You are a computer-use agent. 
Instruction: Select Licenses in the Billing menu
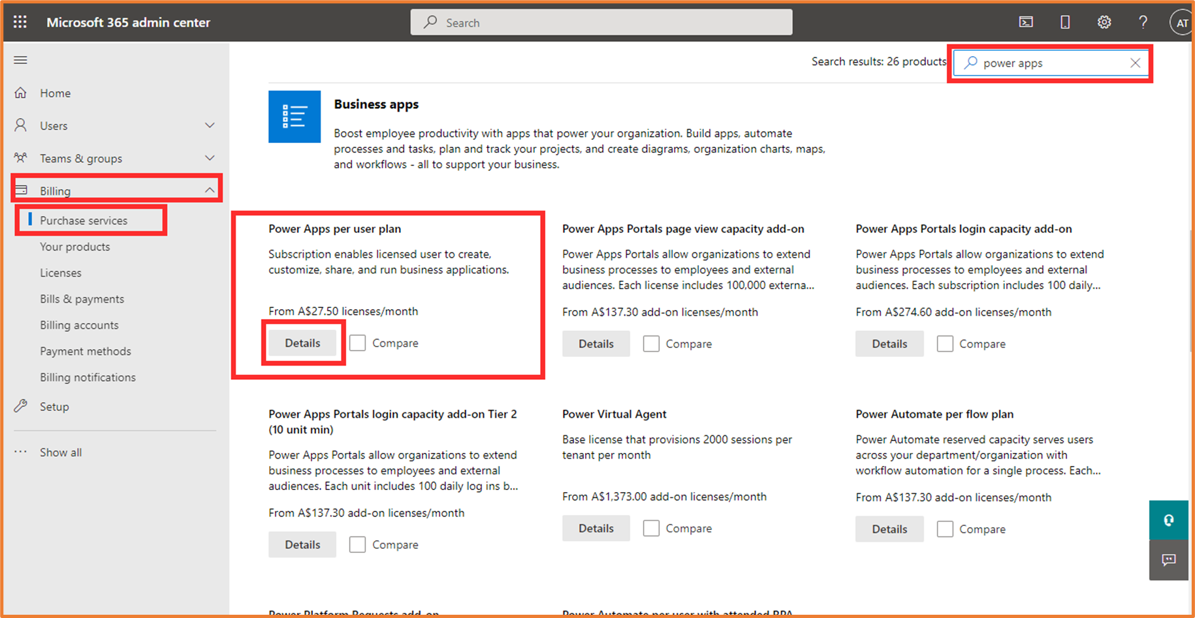61,272
